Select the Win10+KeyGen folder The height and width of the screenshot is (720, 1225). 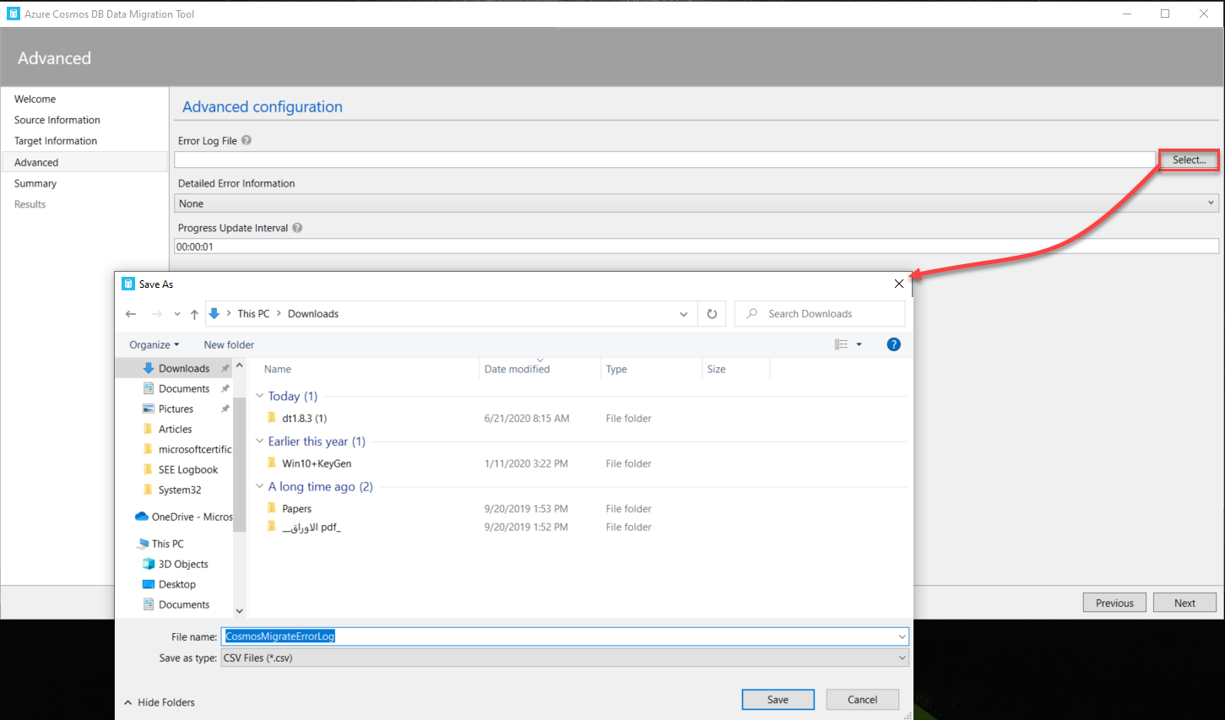[x=317, y=463]
